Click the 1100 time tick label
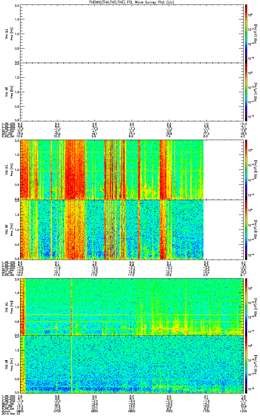Screen dimensions: 260x416 (206, 412)
